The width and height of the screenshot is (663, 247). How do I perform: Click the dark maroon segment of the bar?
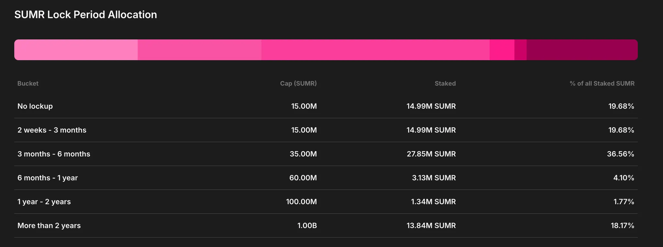pyautogui.click(x=582, y=50)
